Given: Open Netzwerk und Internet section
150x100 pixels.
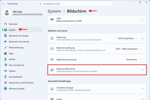Looking at the screenshot, I should point(23,42).
